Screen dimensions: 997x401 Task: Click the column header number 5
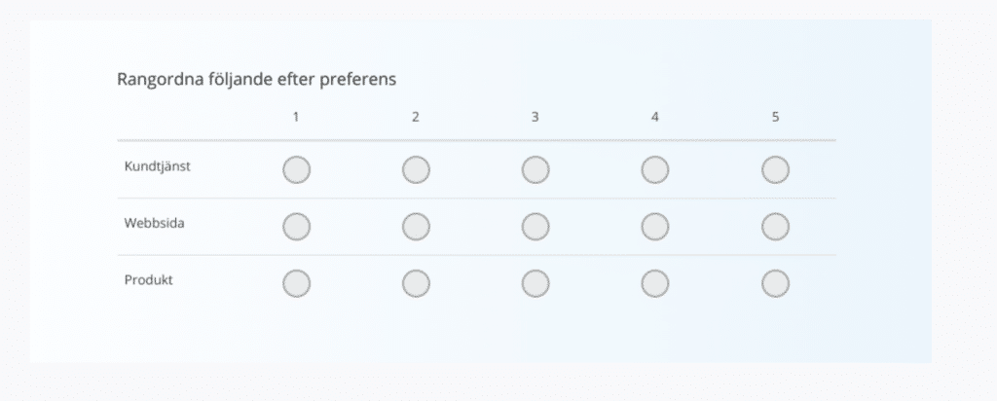pyautogui.click(x=775, y=117)
